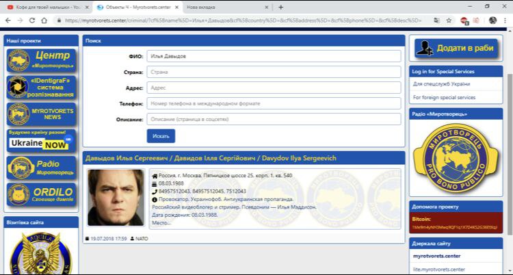Click the Наші проекти panel header
Screen dimensions: 513x275
coord(41,41)
